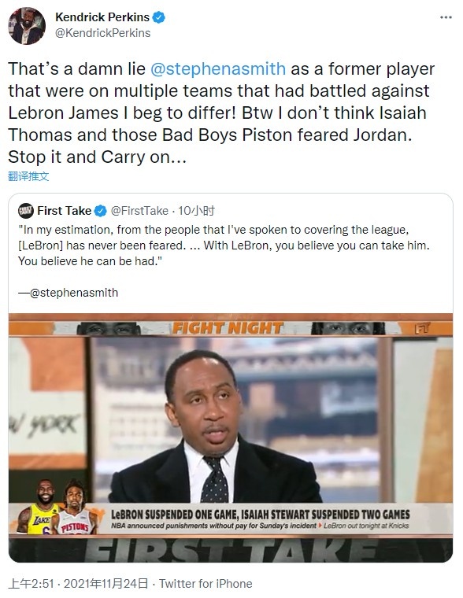
Task: Open the @KendrickPerkins handle link
Action: tap(102, 33)
